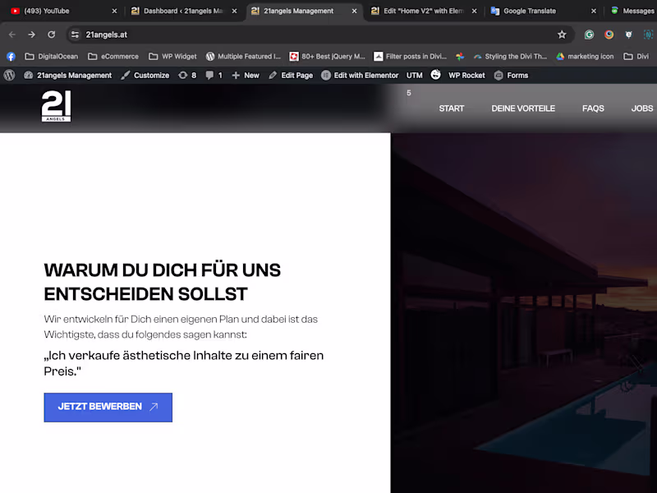The image size is (657, 493).
Task: Click the comments bubble icon showing 1
Action: [212, 75]
